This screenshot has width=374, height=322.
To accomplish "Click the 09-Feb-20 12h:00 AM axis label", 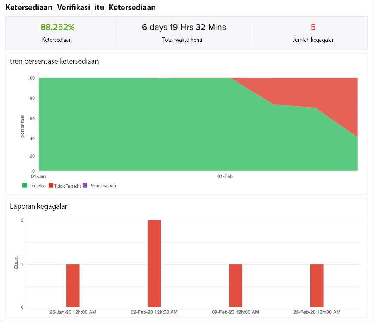I will coord(235,312).
